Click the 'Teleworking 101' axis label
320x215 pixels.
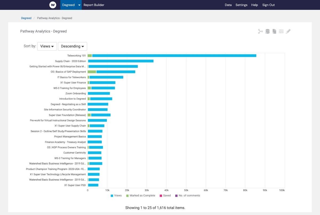77,56
